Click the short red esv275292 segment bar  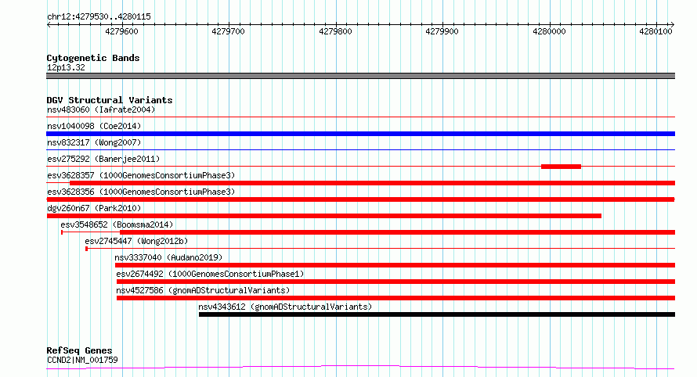pos(561,167)
